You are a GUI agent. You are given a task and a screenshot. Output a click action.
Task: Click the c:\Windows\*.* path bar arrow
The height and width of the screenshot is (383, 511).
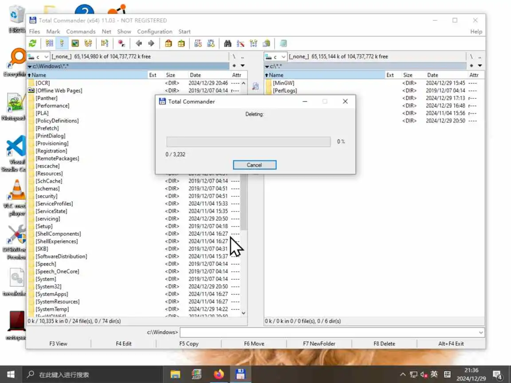point(30,66)
